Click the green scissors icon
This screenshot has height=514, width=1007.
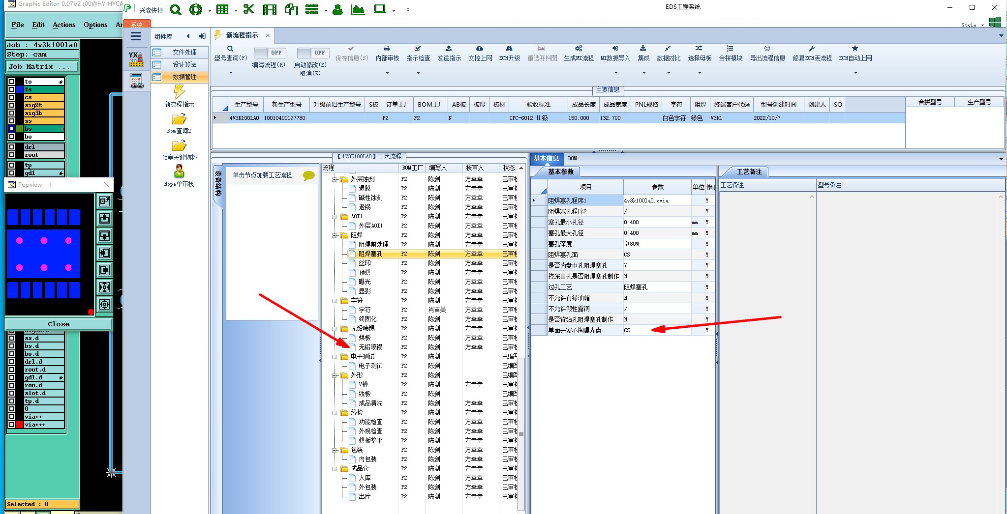coord(249,9)
